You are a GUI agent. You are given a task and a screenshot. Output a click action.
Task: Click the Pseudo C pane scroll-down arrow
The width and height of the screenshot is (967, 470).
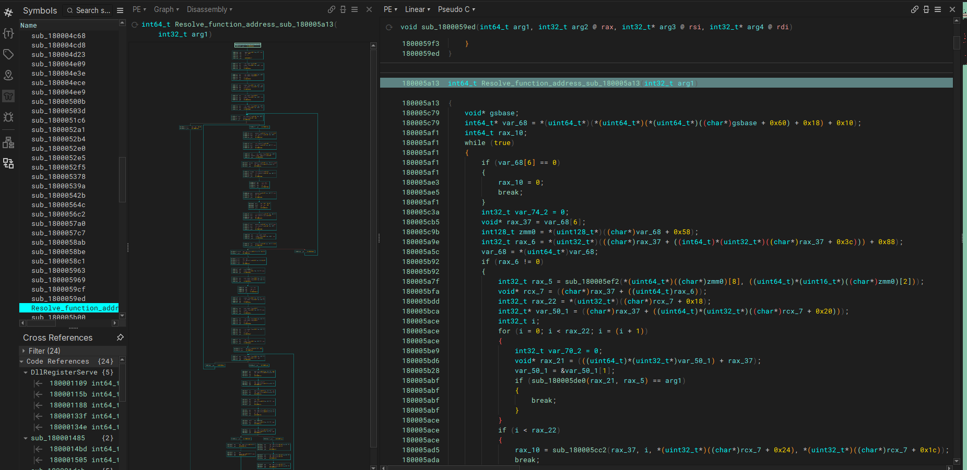click(x=957, y=461)
